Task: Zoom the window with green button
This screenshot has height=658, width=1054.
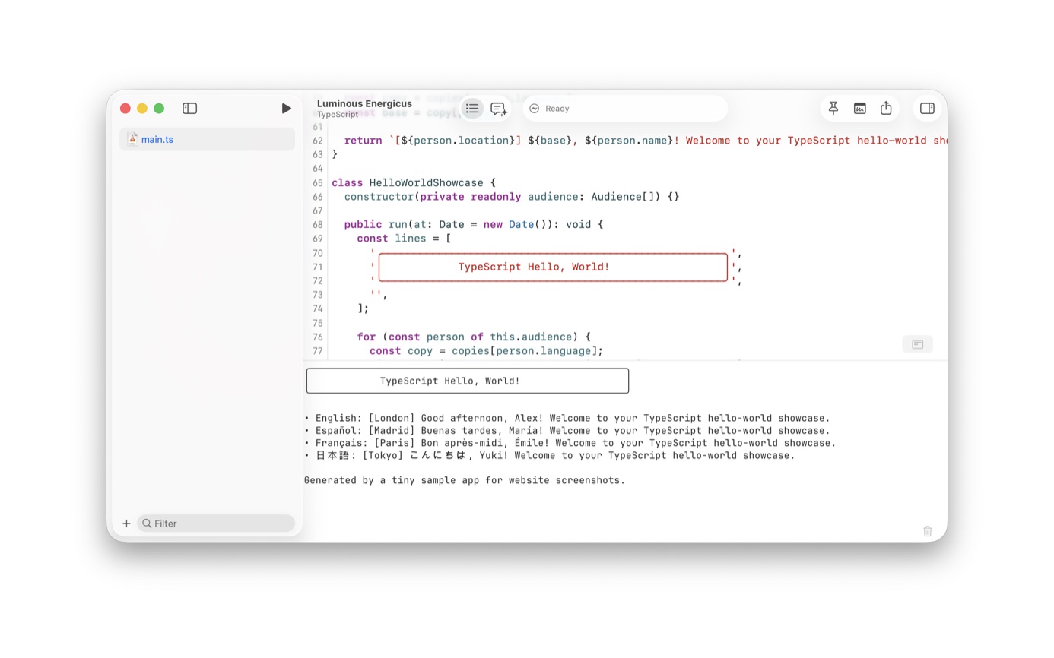Action: click(159, 109)
